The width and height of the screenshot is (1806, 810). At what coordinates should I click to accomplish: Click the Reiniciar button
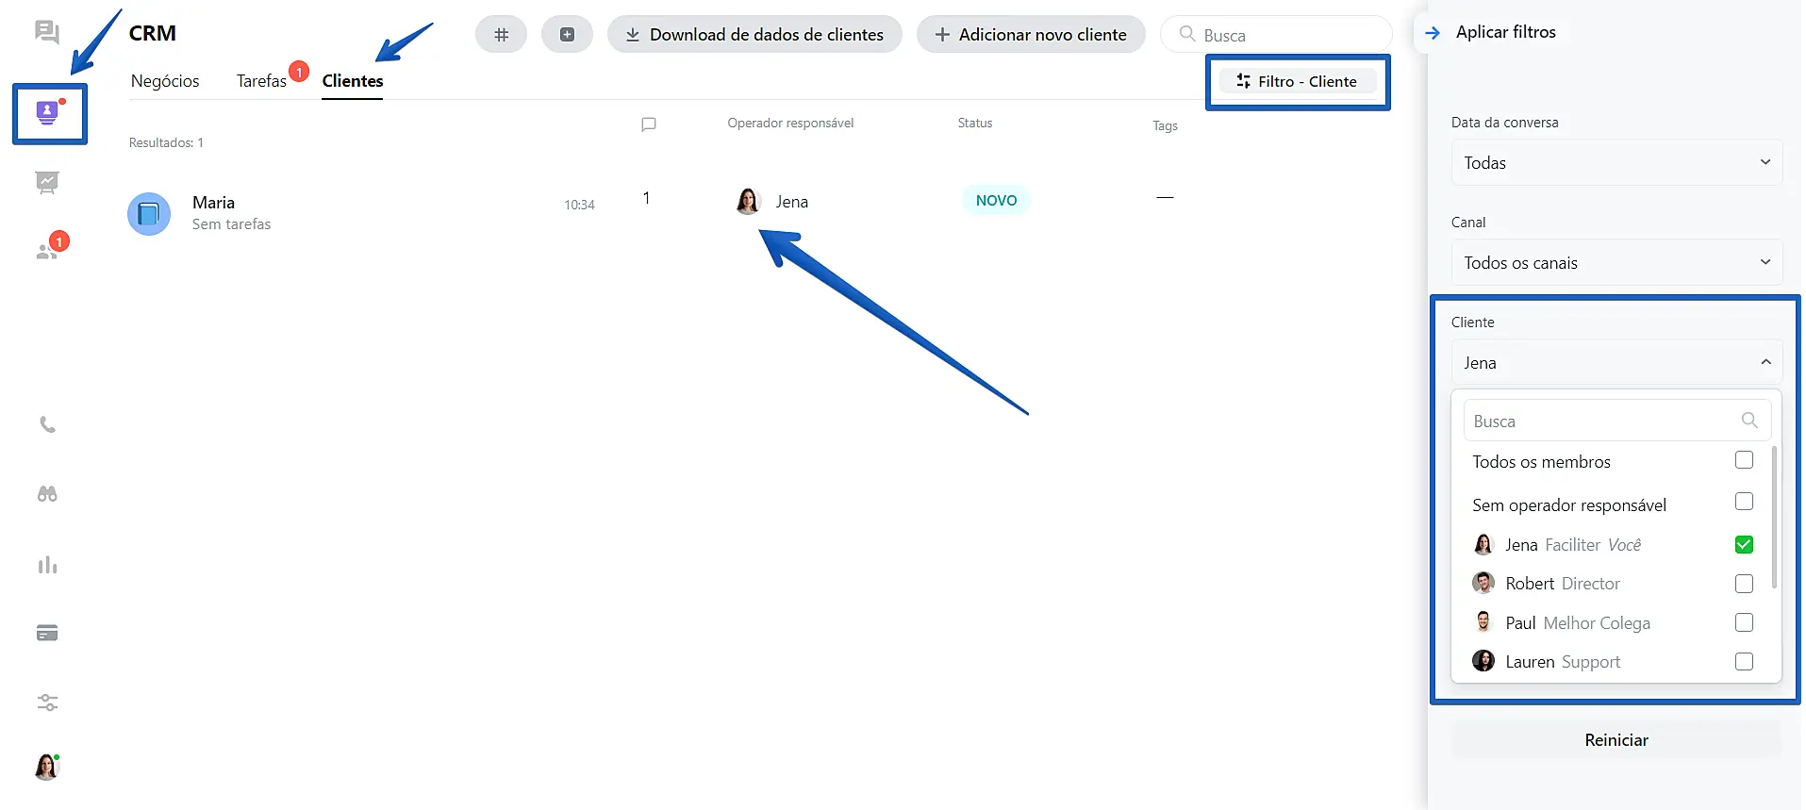click(x=1616, y=740)
